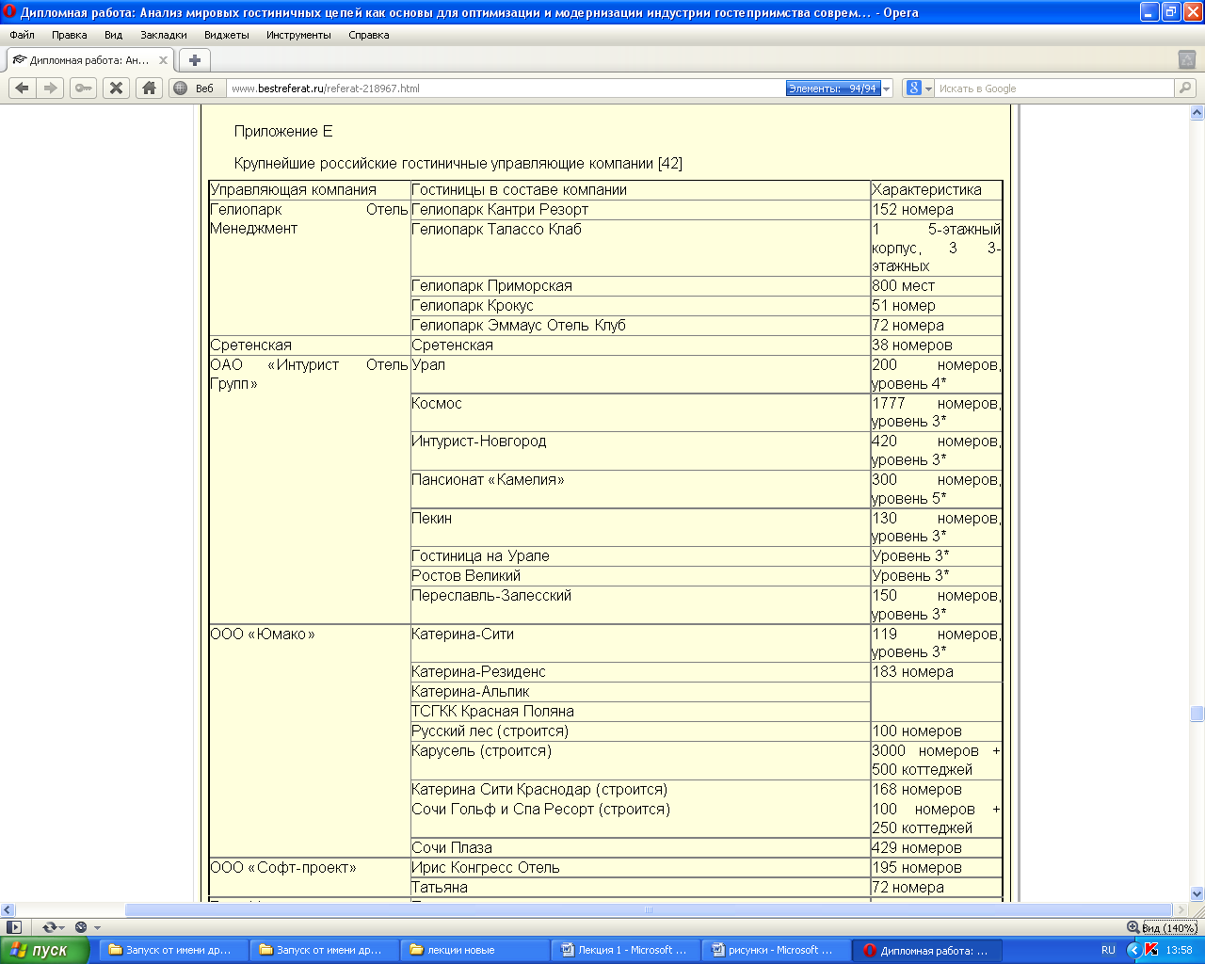1205x964 pixels.
Task: Click the Искать в Google search field
Action: tap(1054, 88)
